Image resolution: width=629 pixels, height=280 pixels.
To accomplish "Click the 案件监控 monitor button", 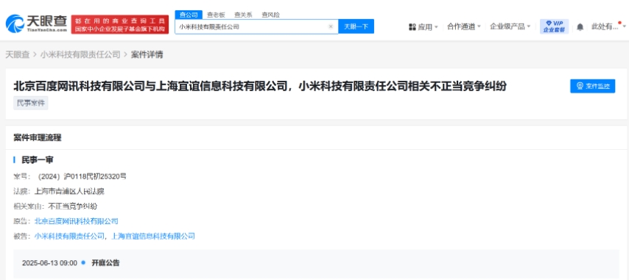I will (x=592, y=86).
